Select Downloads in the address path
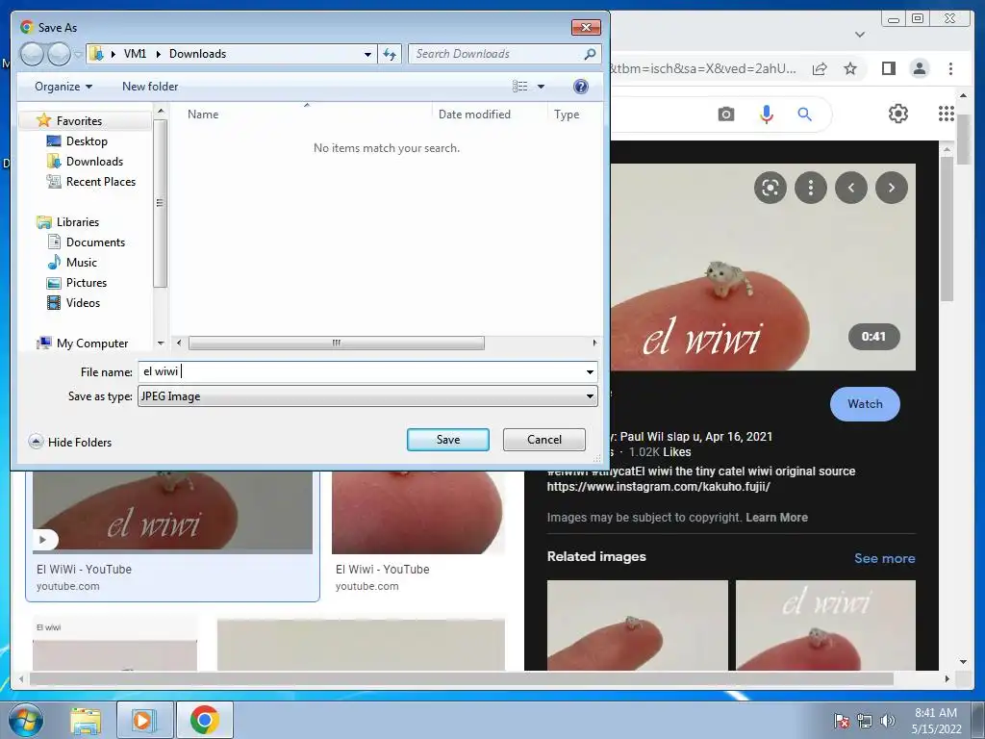The width and height of the screenshot is (985, 739). click(x=197, y=54)
